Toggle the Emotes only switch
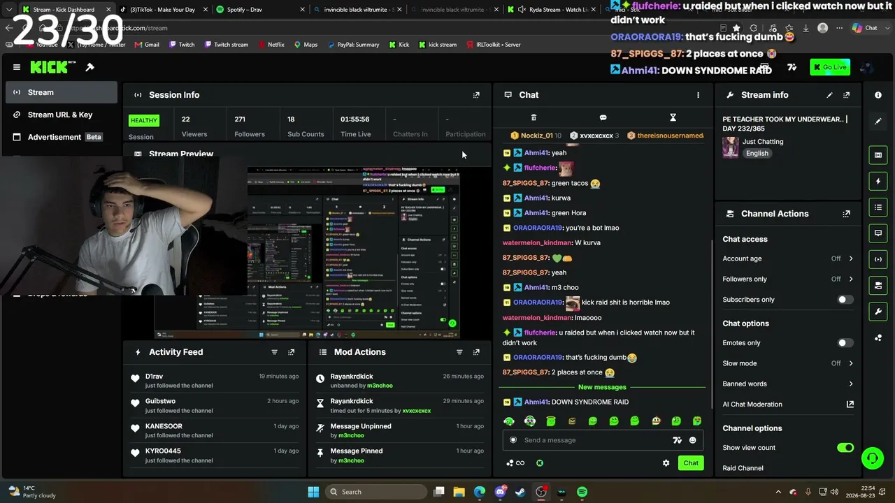Viewport: 895px width, 503px height. click(845, 343)
